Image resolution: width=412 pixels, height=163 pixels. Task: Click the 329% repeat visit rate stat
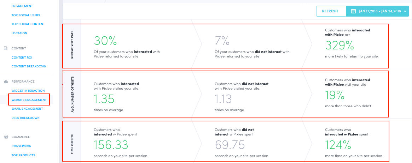click(340, 46)
